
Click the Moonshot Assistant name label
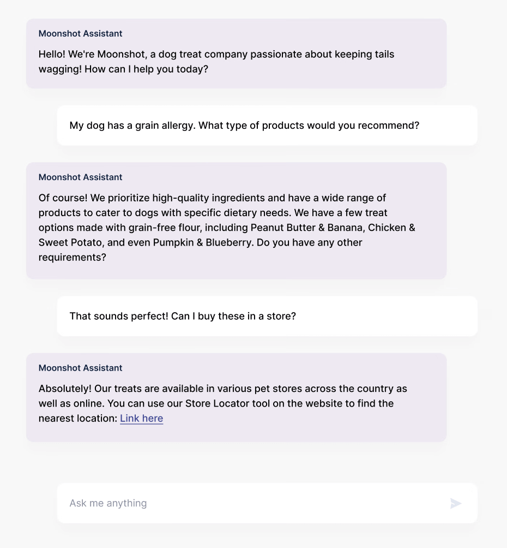pyautogui.click(x=80, y=177)
